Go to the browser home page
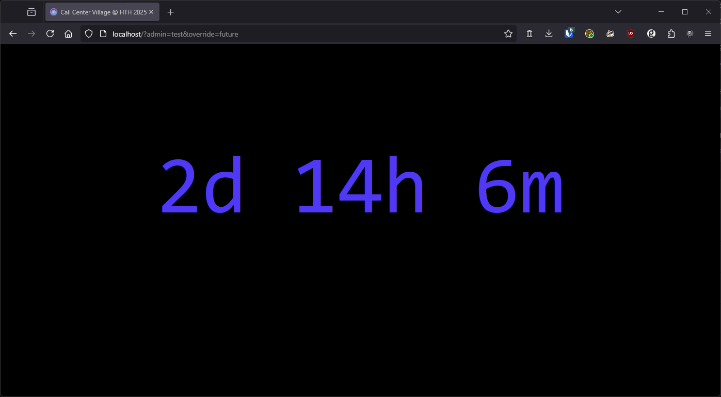The width and height of the screenshot is (721, 397). [68, 34]
